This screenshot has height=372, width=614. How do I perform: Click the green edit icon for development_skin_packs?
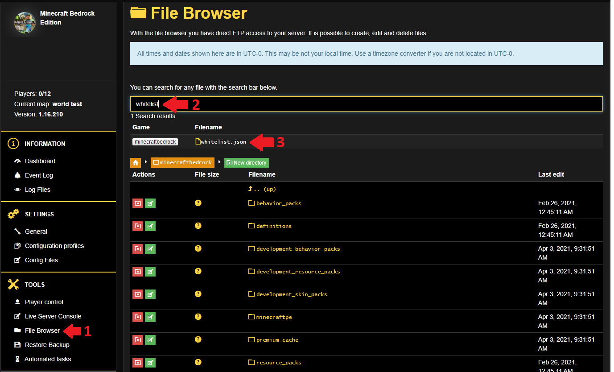(x=150, y=294)
